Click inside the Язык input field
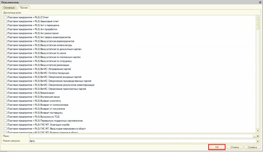 (141, 136)
